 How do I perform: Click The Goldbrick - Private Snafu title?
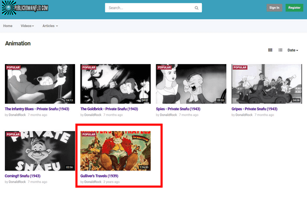tap(109, 109)
